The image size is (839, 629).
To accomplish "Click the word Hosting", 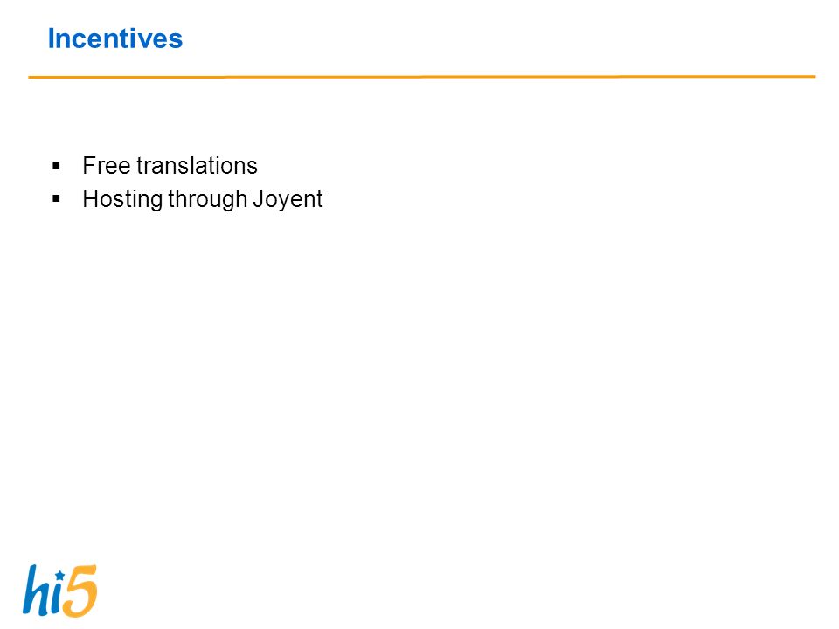I will pyautogui.click(x=122, y=199).
